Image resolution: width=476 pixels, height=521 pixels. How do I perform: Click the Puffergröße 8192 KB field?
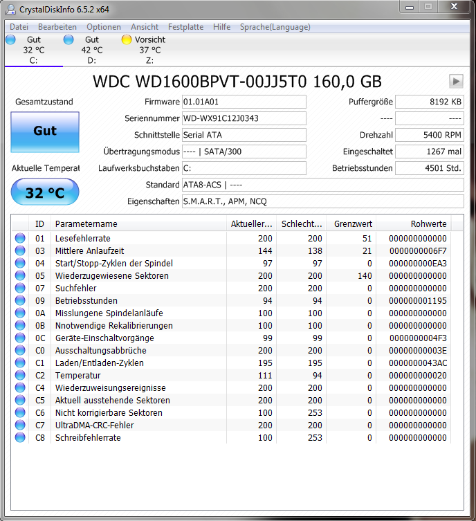click(430, 102)
